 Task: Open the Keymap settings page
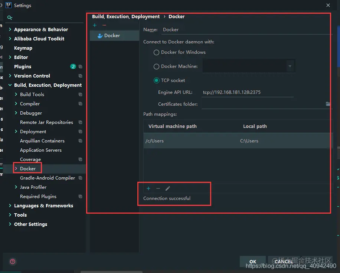[23, 48]
